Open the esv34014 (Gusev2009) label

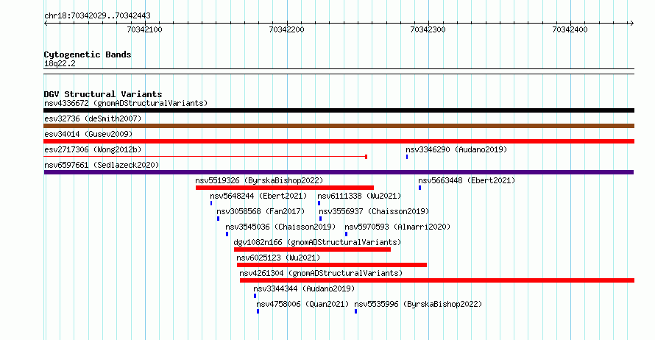(x=88, y=134)
